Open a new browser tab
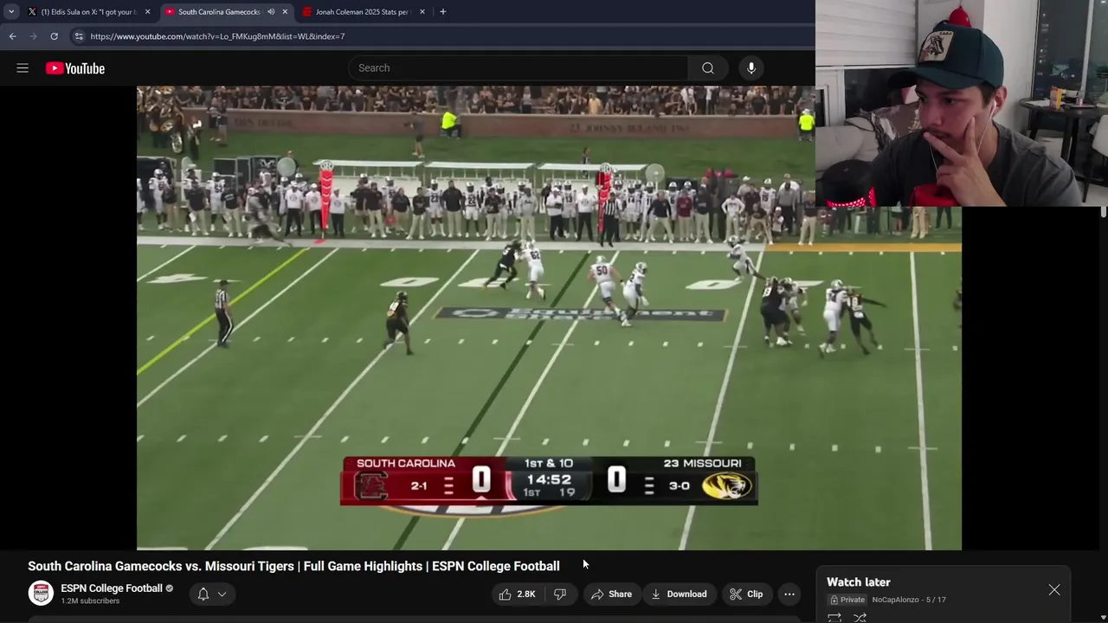This screenshot has width=1108, height=623. click(442, 12)
